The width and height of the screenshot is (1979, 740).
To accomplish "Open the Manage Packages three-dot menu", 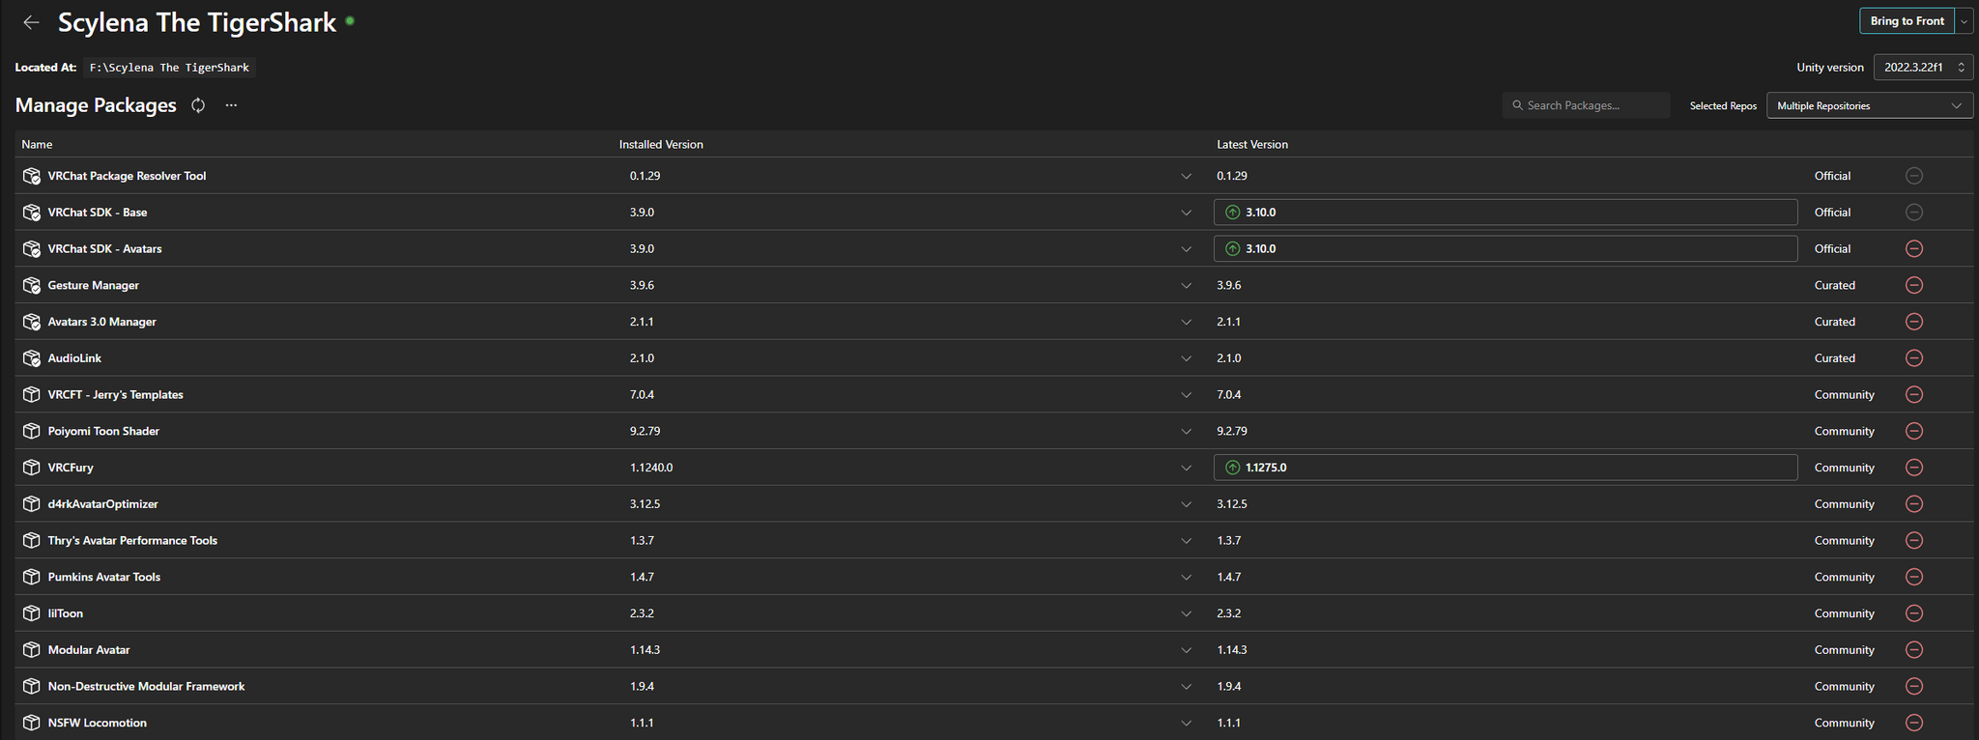I will pos(231,105).
